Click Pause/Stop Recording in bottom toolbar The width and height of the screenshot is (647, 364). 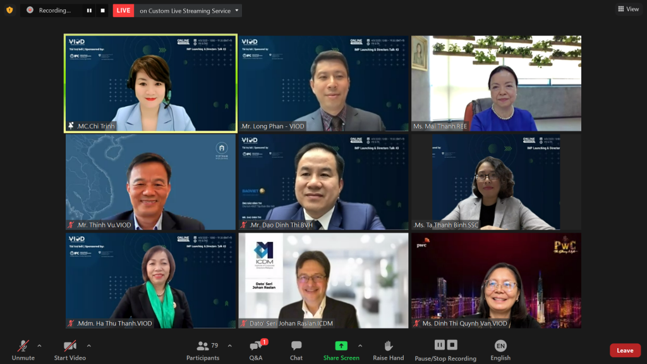coord(445,349)
